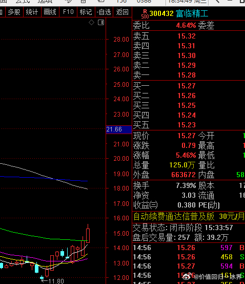245x284 pixels.
Task: Click the 交易状态 闭市阶段 15:33:57 status line
Action: point(183,228)
